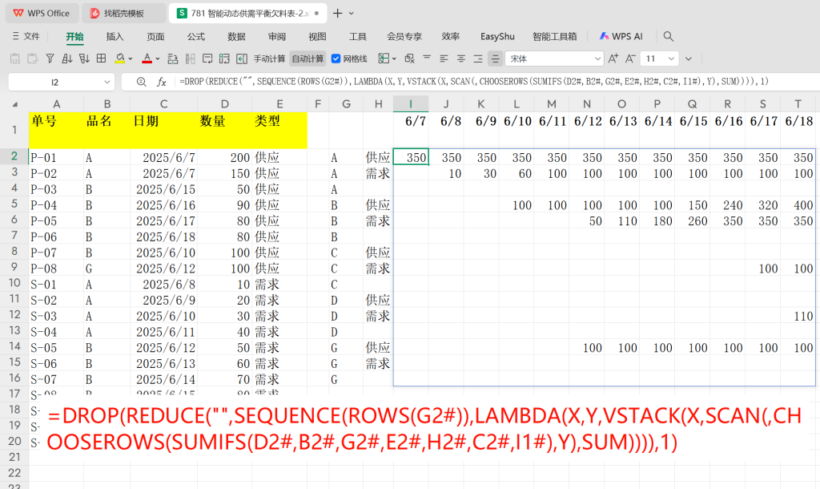
Task: Enable the filter funnel icon
Action: click(x=50, y=59)
